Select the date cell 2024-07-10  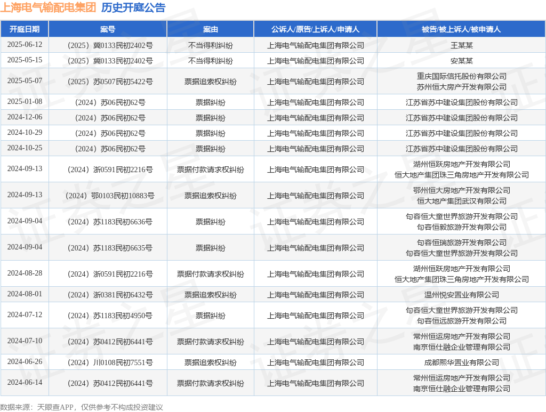click(x=25, y=341)
